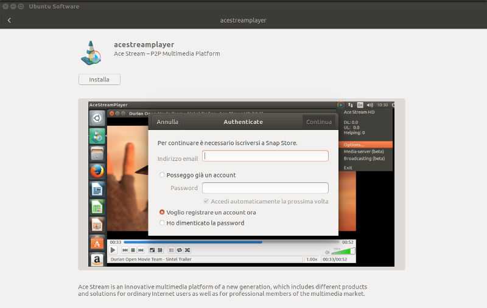Open LibreOffice Impress launcher icon

tap(97, 225)
